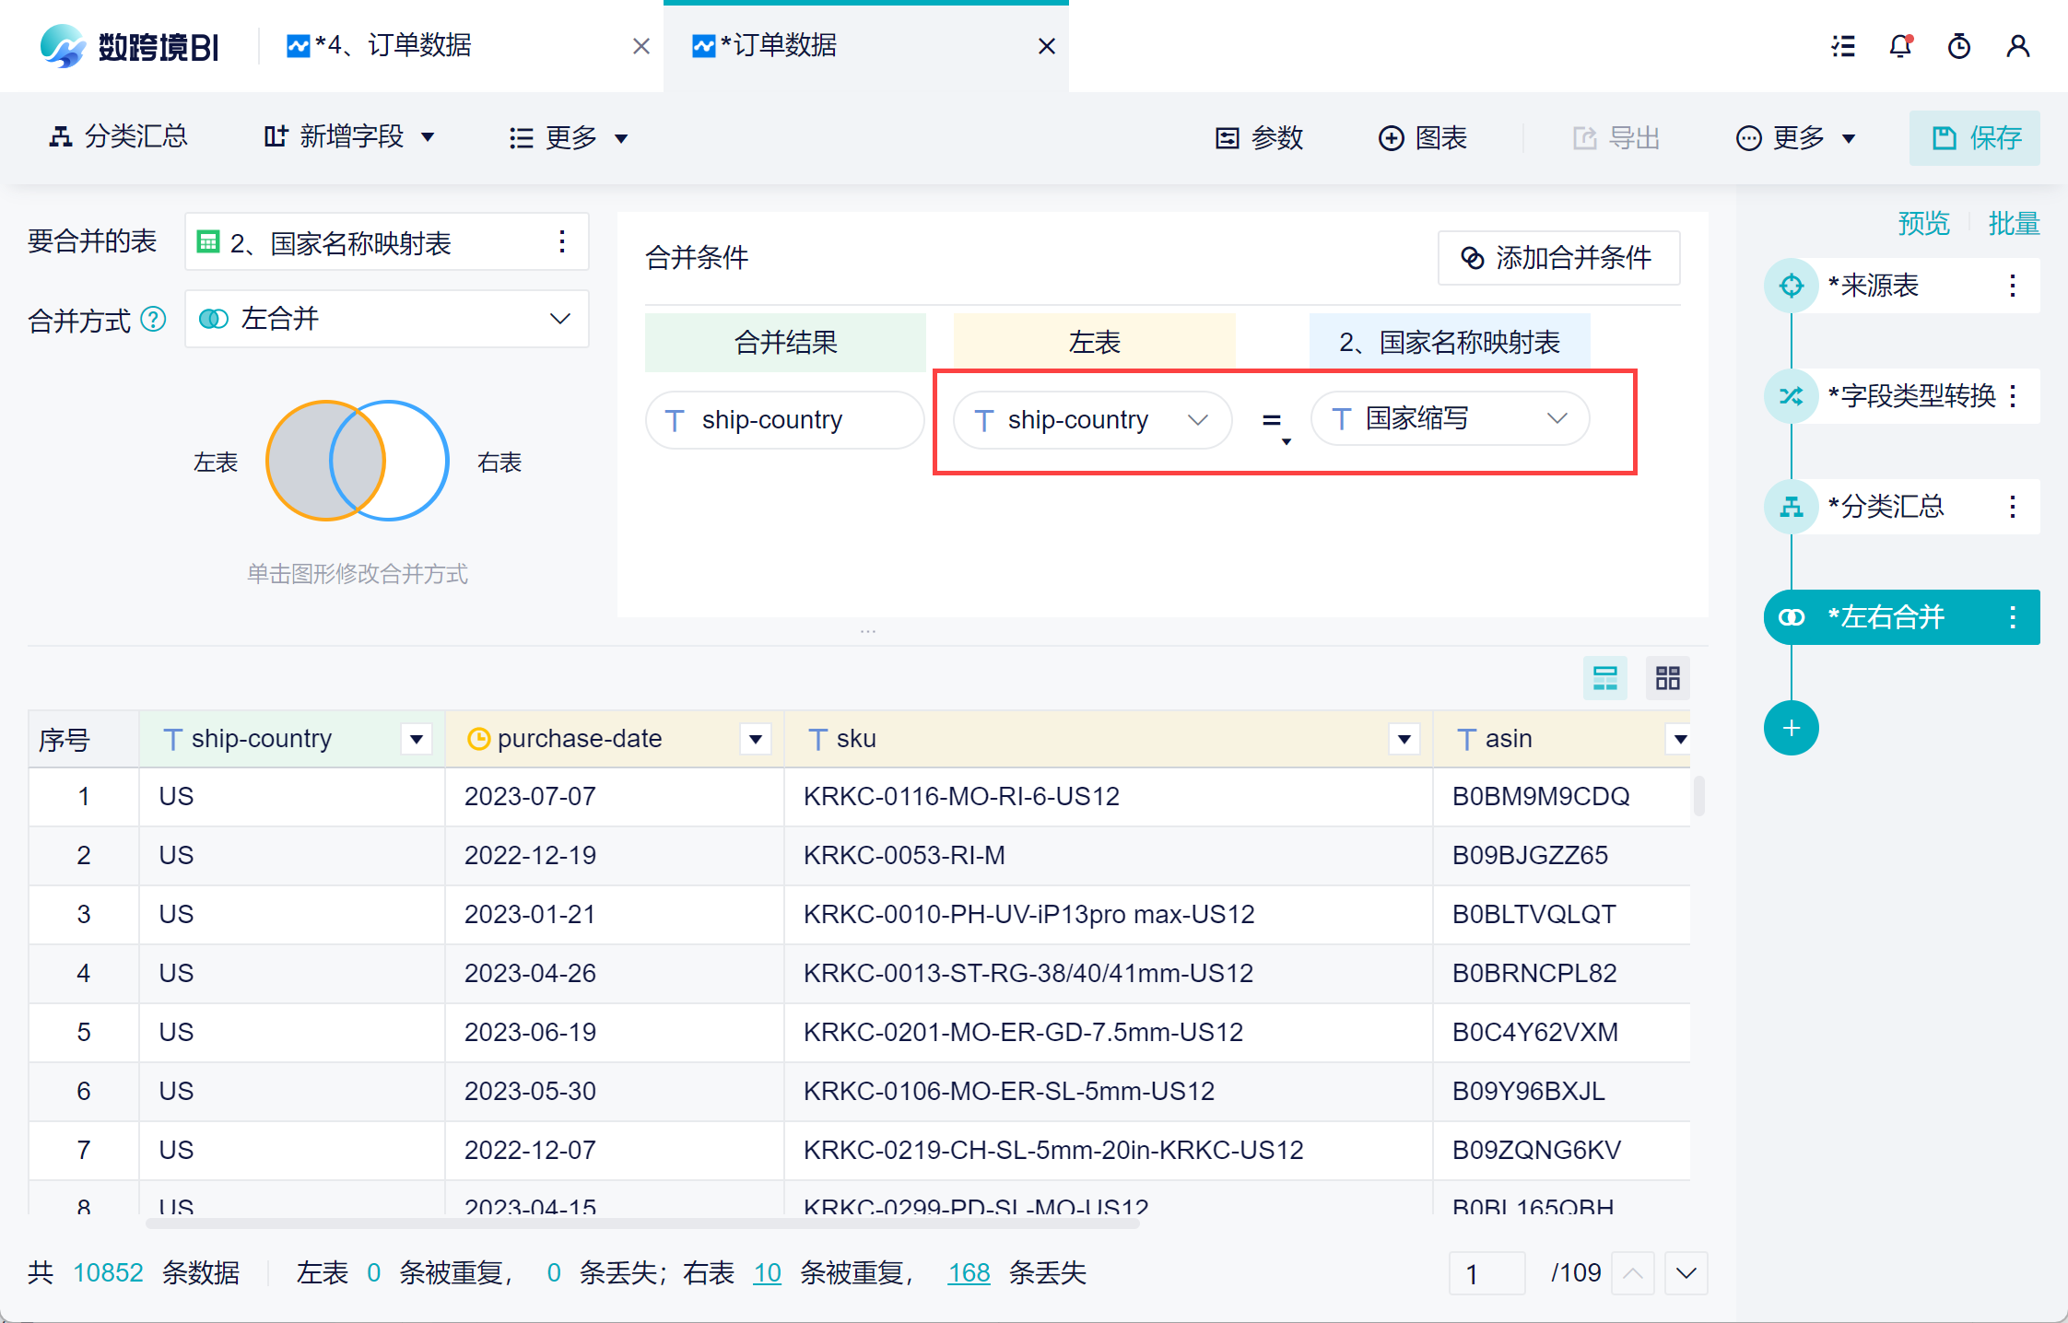The image size is (2068, 1323).
Task: Click the timer clock icon in header
Action: coord(1959,46)
